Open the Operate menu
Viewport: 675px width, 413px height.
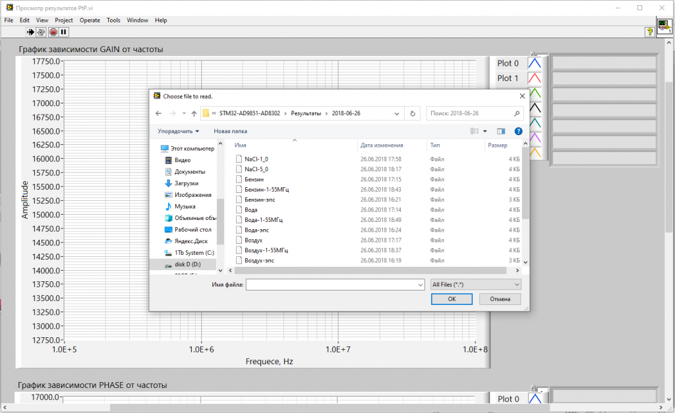point(90,20)
